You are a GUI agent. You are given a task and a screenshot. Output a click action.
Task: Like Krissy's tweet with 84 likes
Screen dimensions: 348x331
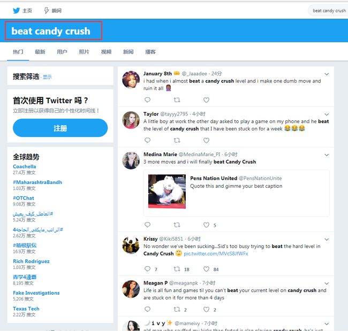coord(207,269)
